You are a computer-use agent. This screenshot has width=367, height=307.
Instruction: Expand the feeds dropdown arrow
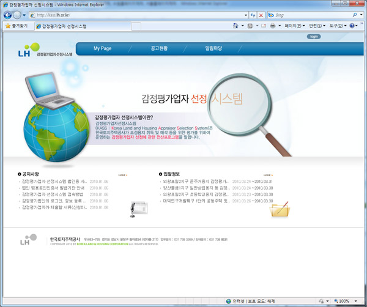coord(257,26)
